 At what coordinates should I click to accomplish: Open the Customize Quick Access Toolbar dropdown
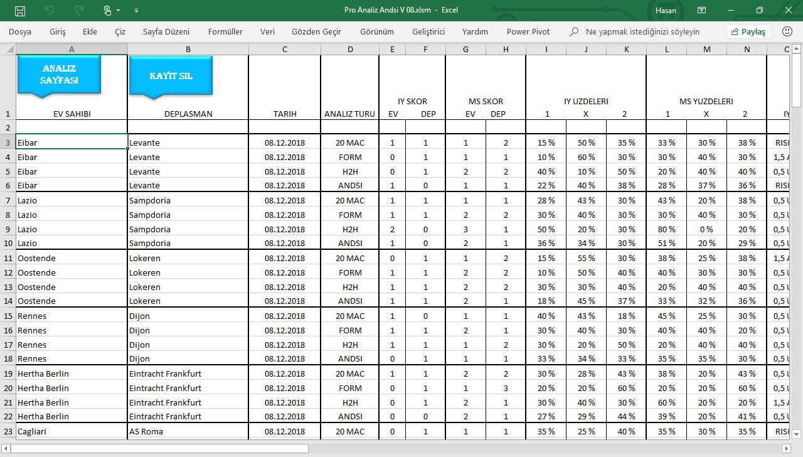(x=136, y=11)
